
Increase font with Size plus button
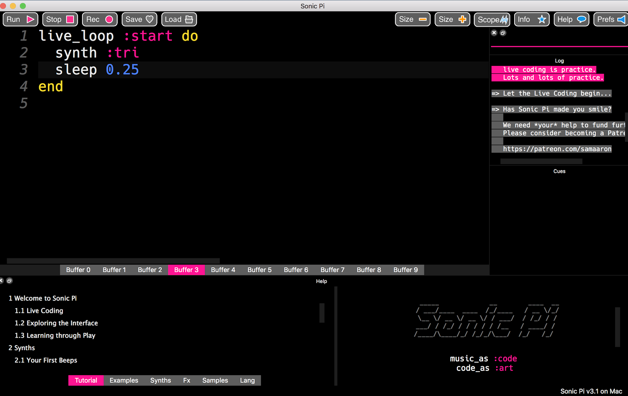pyautogui.click(x=452, y=19)
